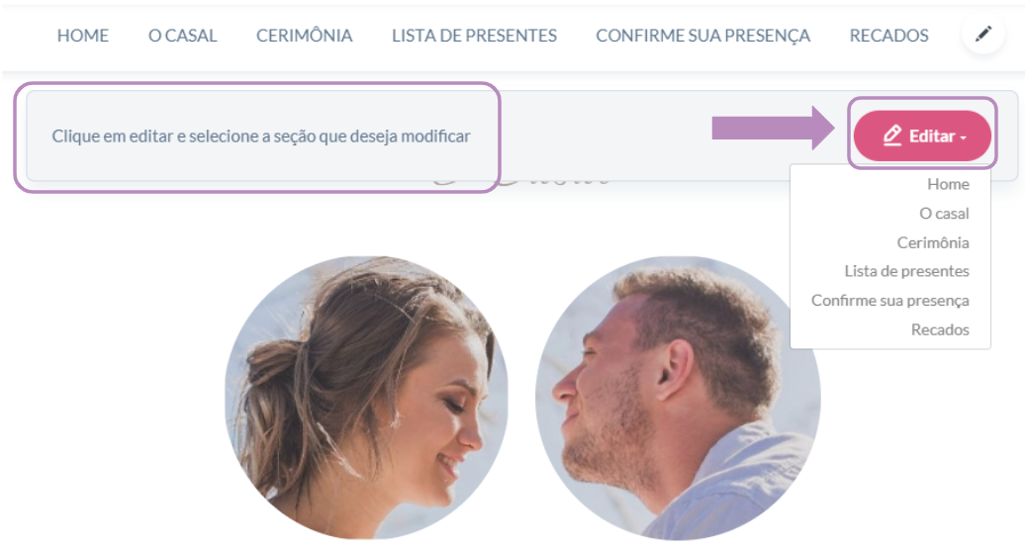
Task: Click the pencil icon inside the Editar button
Action: (x=892, y=136)
